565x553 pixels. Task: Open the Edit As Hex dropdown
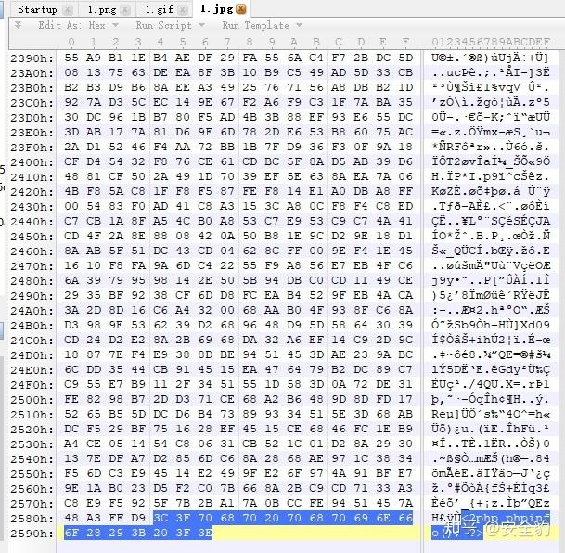[x=79, y=26]
